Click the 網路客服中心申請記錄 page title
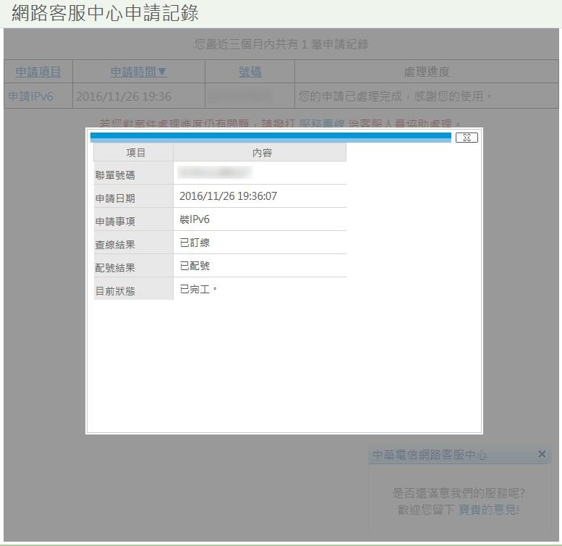This screenshot has width=562, height=546. [x=105, y=13]
